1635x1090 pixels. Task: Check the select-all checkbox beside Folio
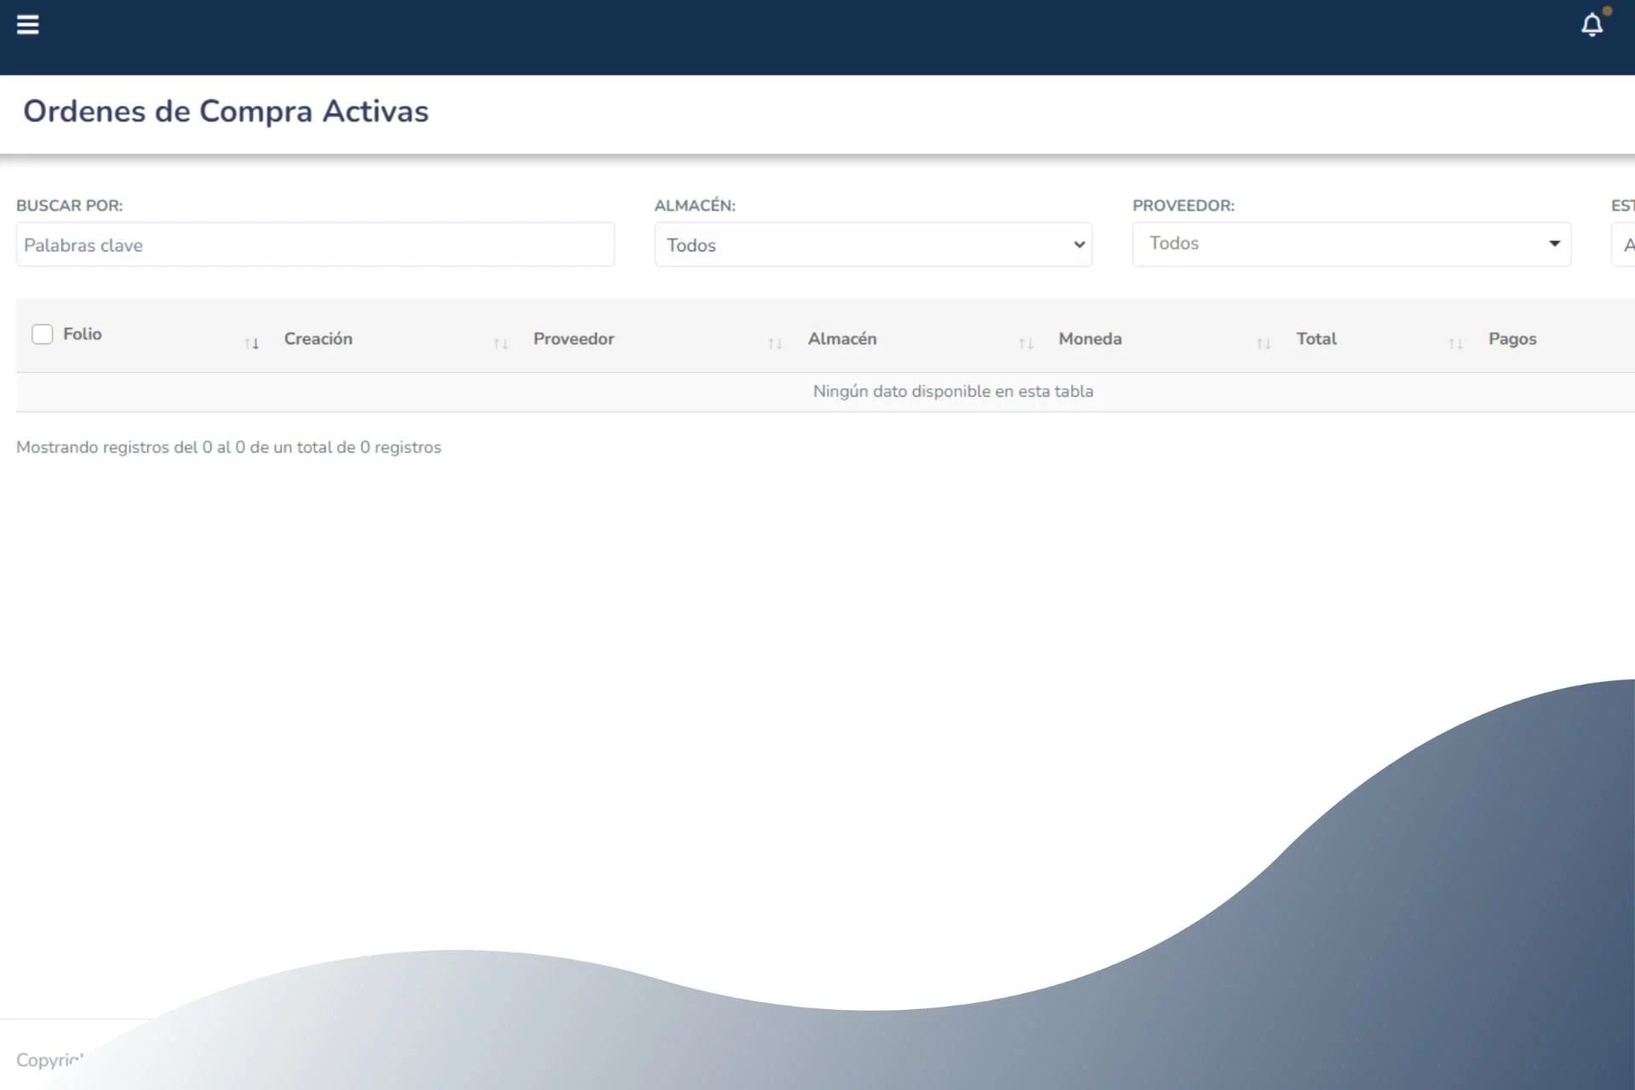click(42, 334)
